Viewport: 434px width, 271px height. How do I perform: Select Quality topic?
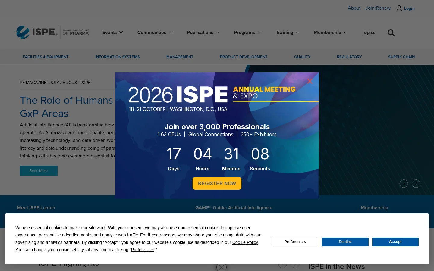pyautogui.click(x=302, y=57)
